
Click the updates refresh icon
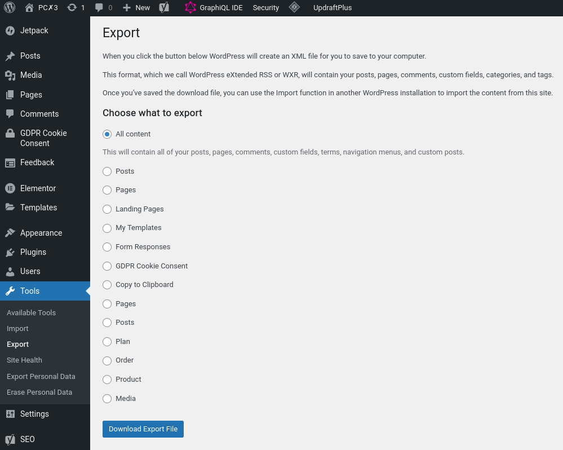point(72,7)
